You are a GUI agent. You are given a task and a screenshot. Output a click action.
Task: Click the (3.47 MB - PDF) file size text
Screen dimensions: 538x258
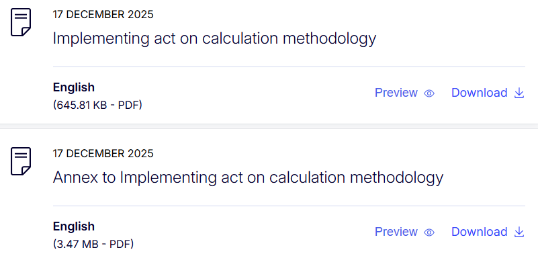tap(93, 244)
